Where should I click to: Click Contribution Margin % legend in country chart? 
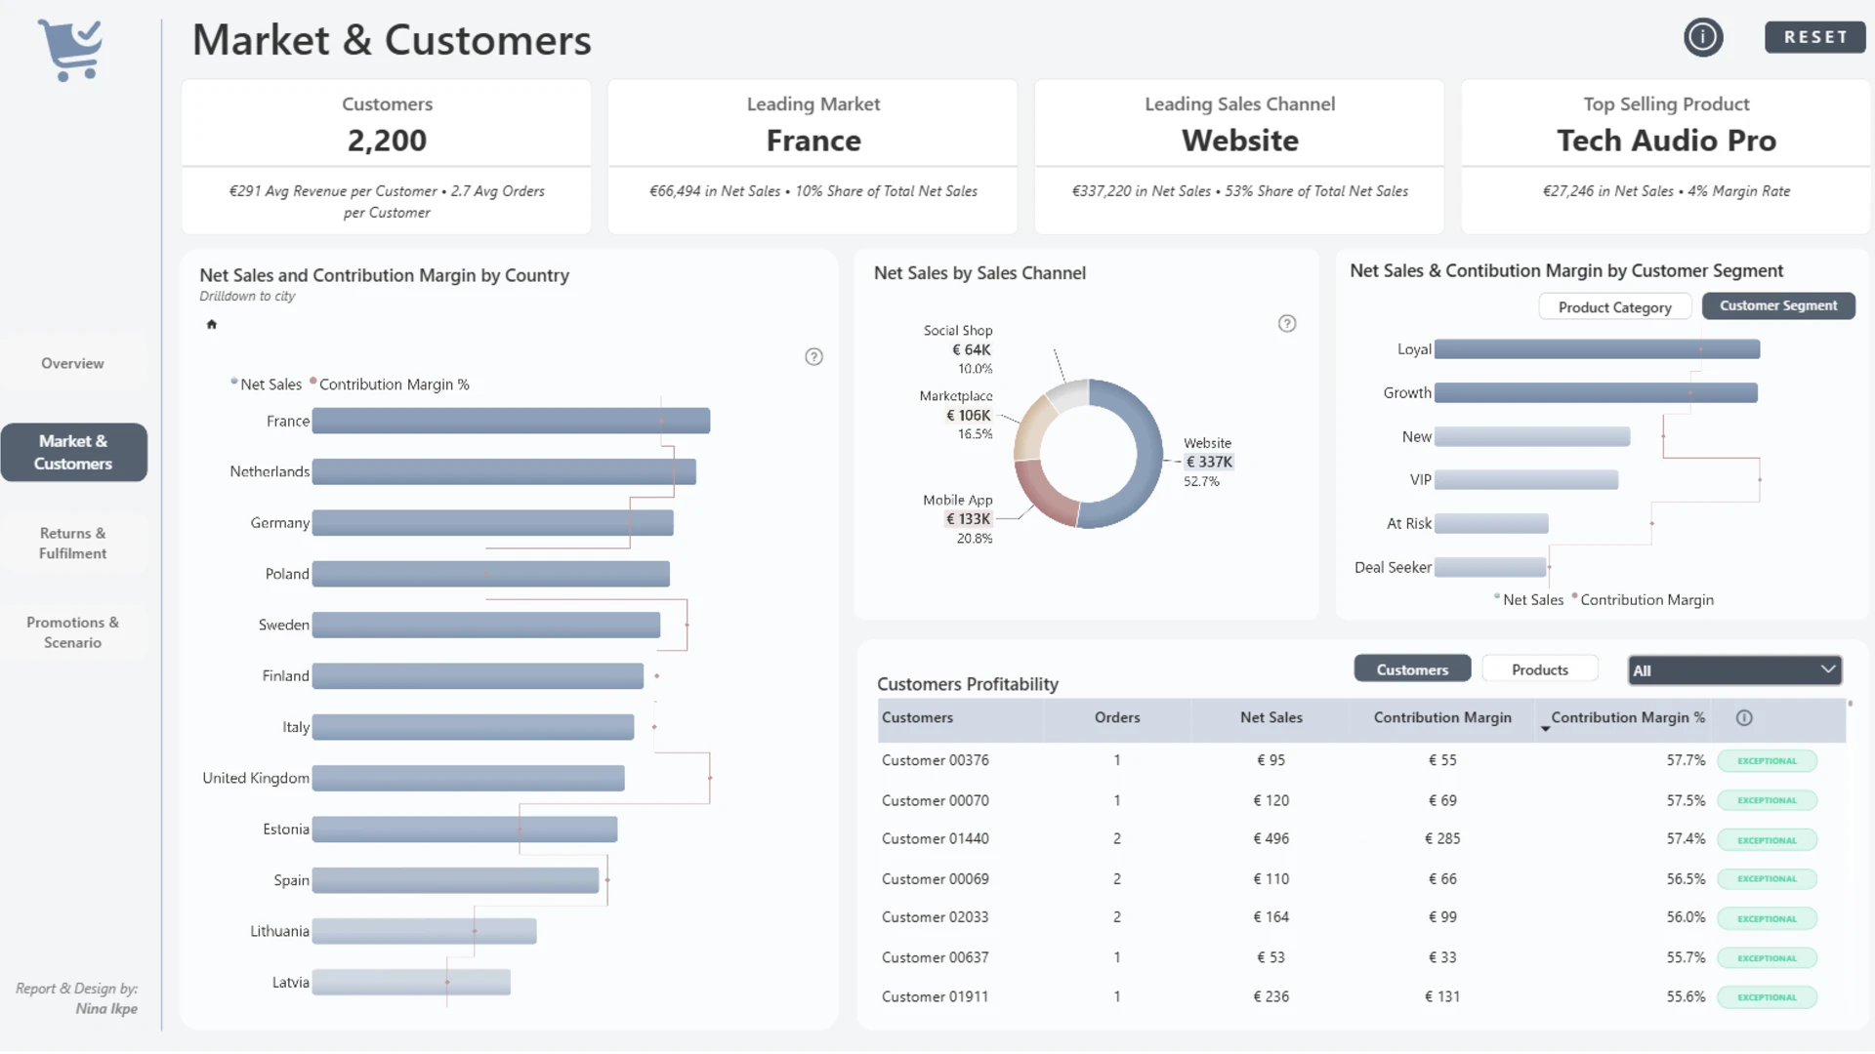tap(390, 385)
